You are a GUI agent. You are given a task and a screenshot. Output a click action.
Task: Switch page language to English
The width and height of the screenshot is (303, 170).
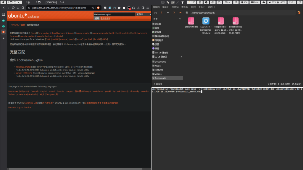pyautogui.click(x=44, y=91)
